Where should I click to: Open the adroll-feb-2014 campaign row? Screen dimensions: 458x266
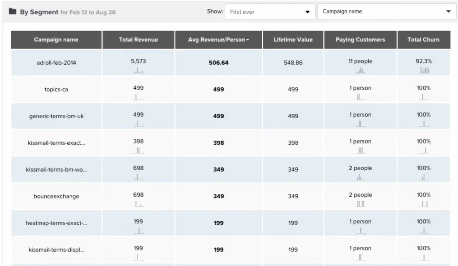[x=56, y=63]
